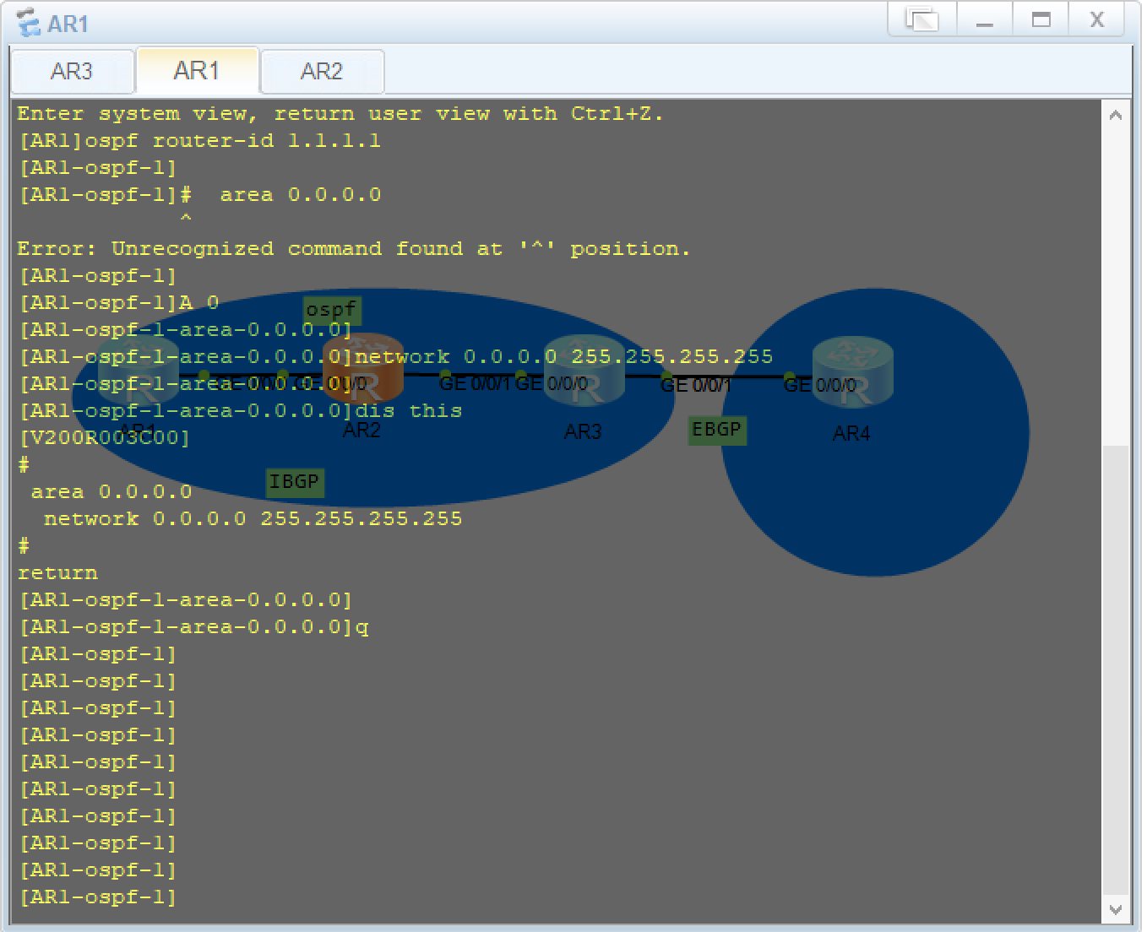This screenshot has width=1147, height=932.
Task: Click the green ospf label
Action: (x=332, y=310)
